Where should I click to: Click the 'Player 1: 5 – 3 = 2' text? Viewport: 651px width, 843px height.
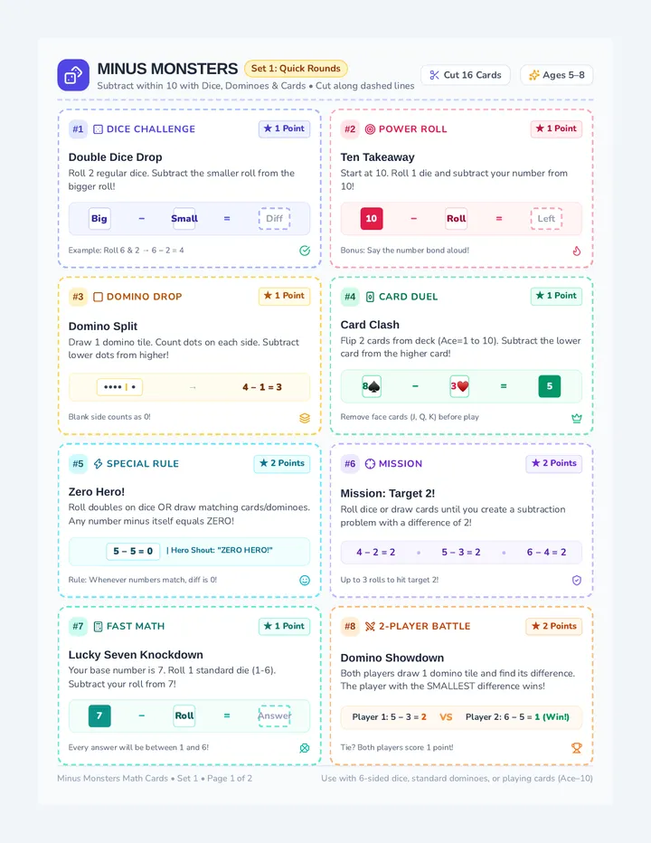tap(389, 717)
